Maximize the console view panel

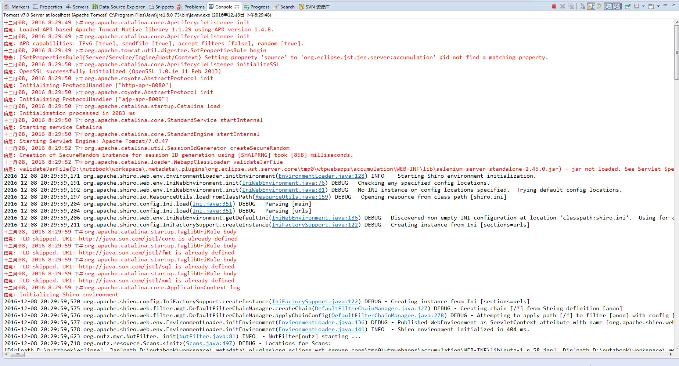pos(673,6)
